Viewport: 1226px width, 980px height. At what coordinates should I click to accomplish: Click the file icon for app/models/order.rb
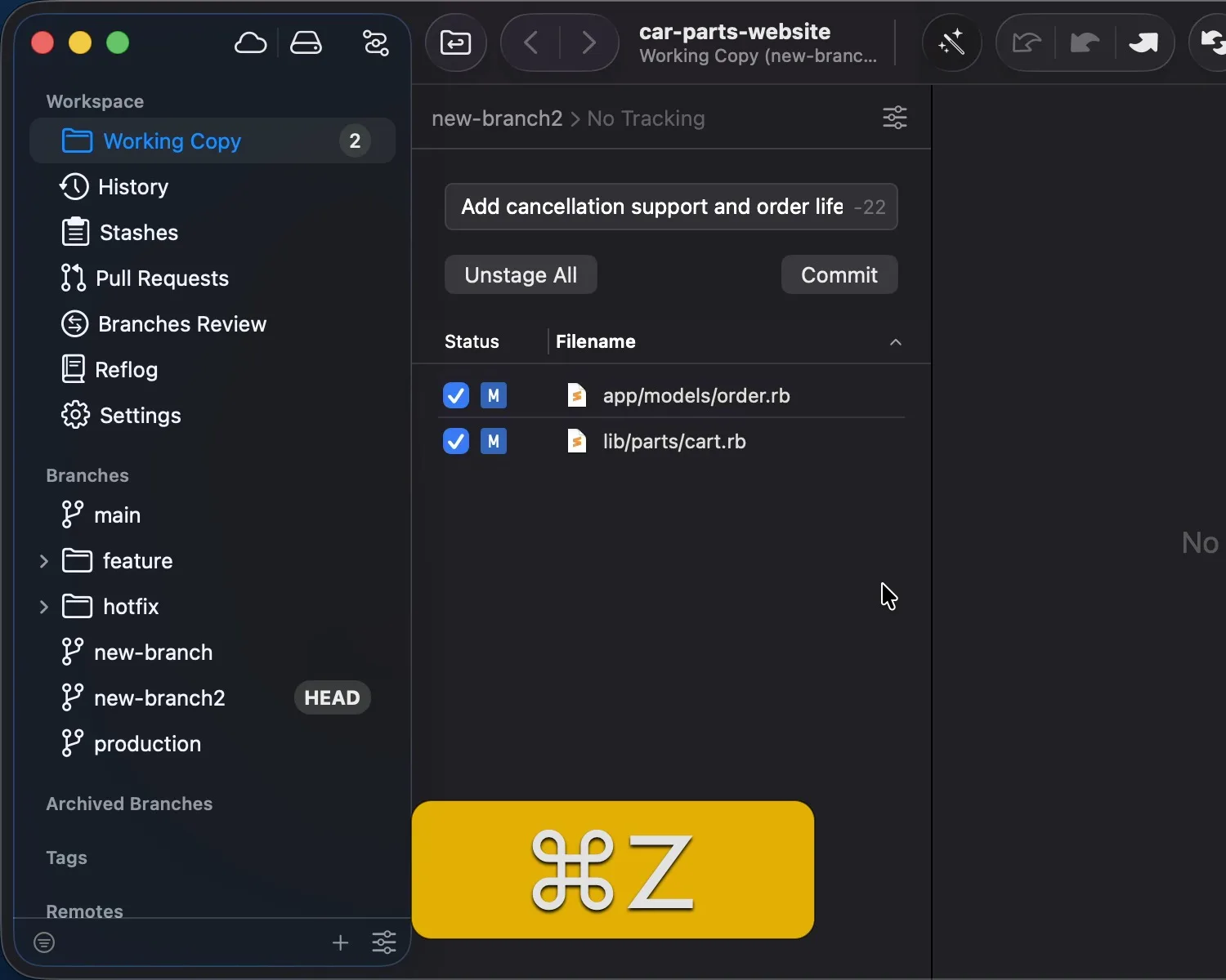point(577,395)
